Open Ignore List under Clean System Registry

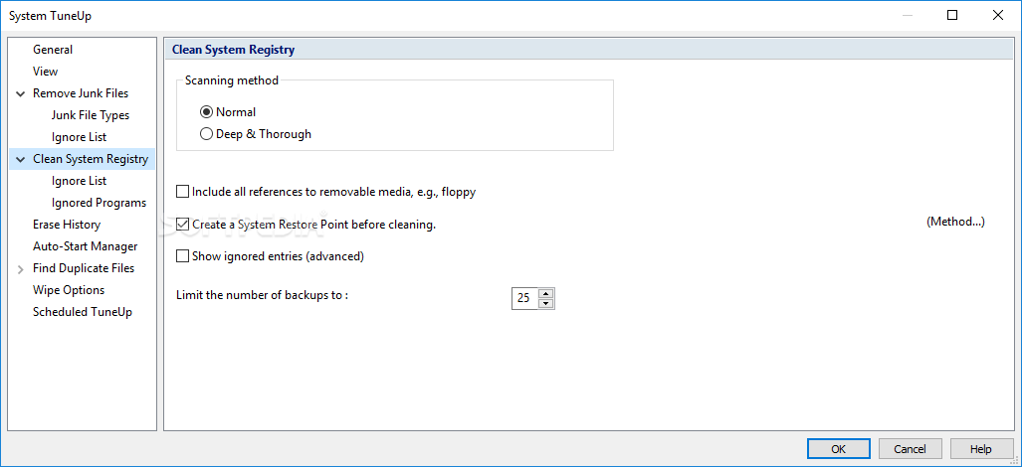(x=79, y=181)
